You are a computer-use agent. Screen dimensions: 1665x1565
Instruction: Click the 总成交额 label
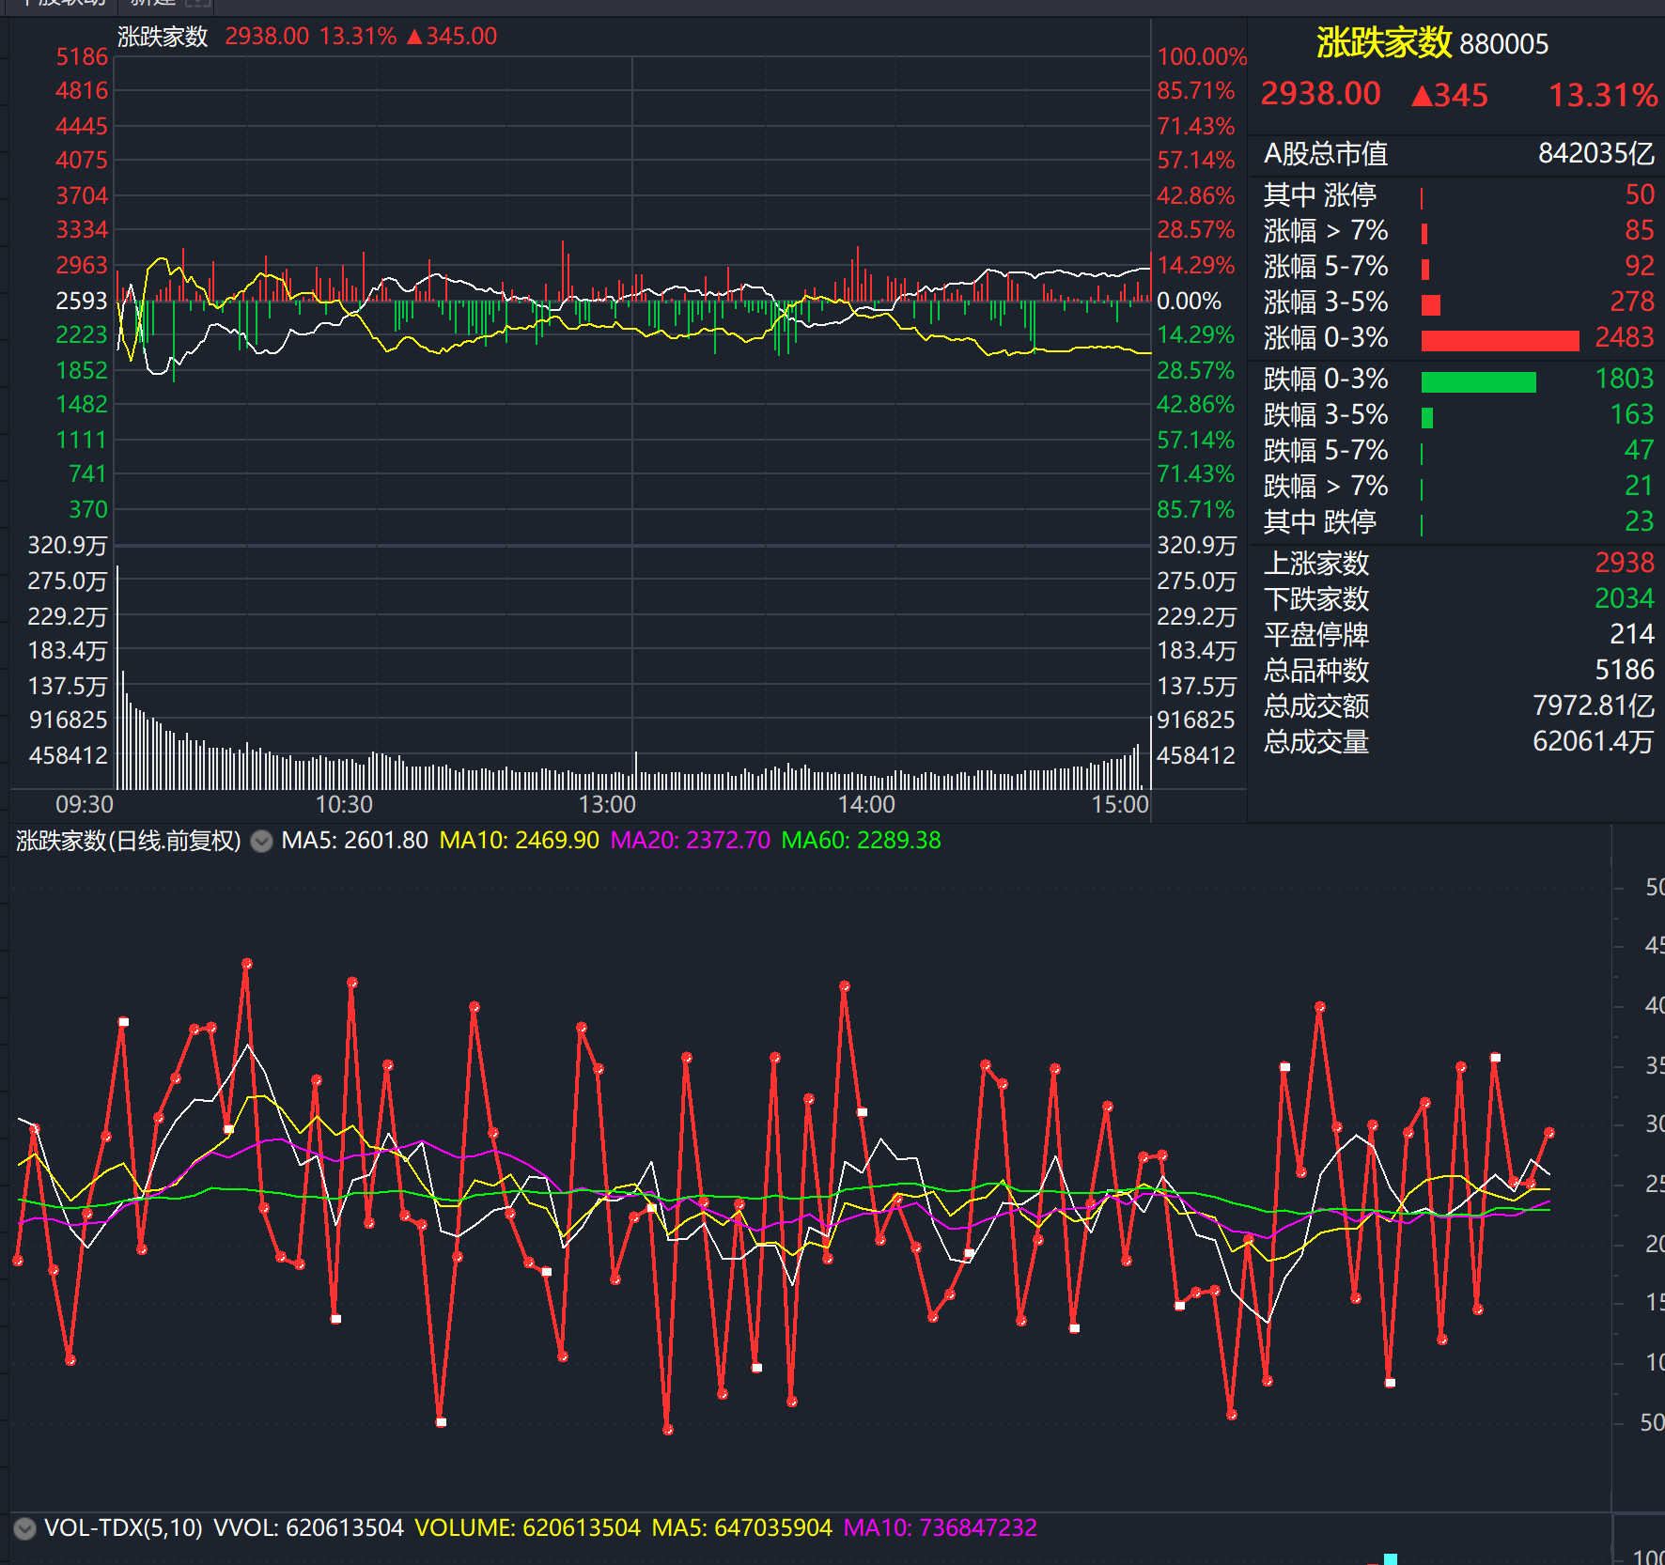coord(1315,705)
